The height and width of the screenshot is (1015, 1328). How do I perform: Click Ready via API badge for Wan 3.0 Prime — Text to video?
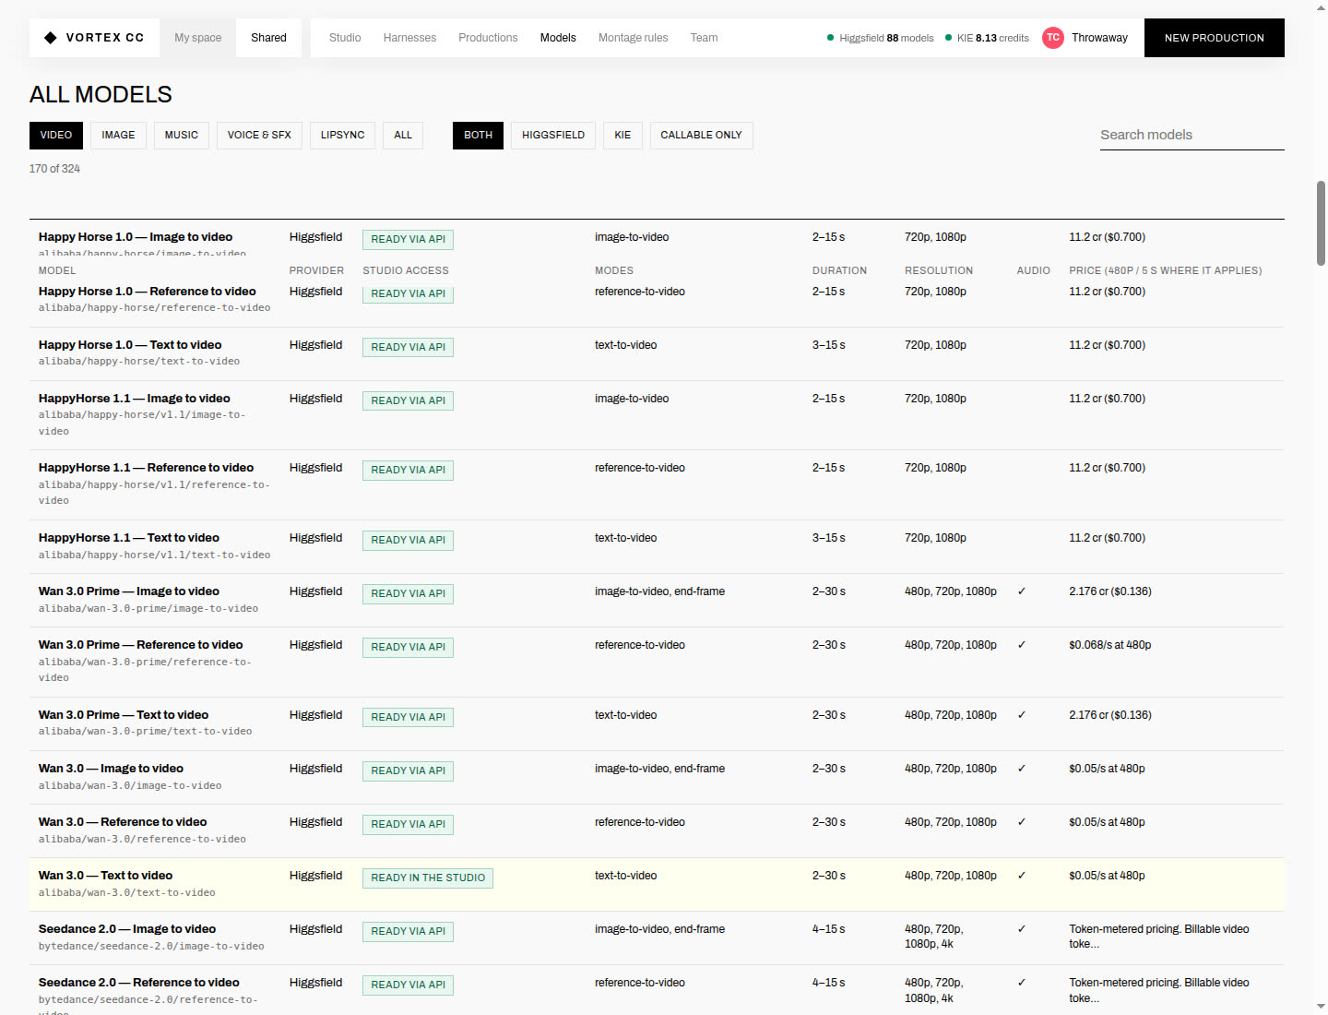coord(408,717)
